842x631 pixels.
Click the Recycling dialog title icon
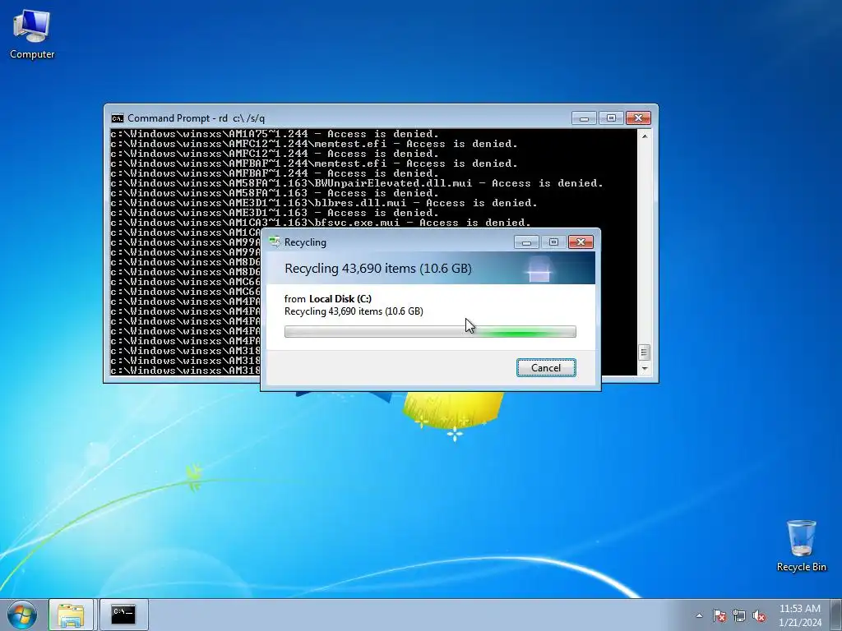(x=275, y=242)
